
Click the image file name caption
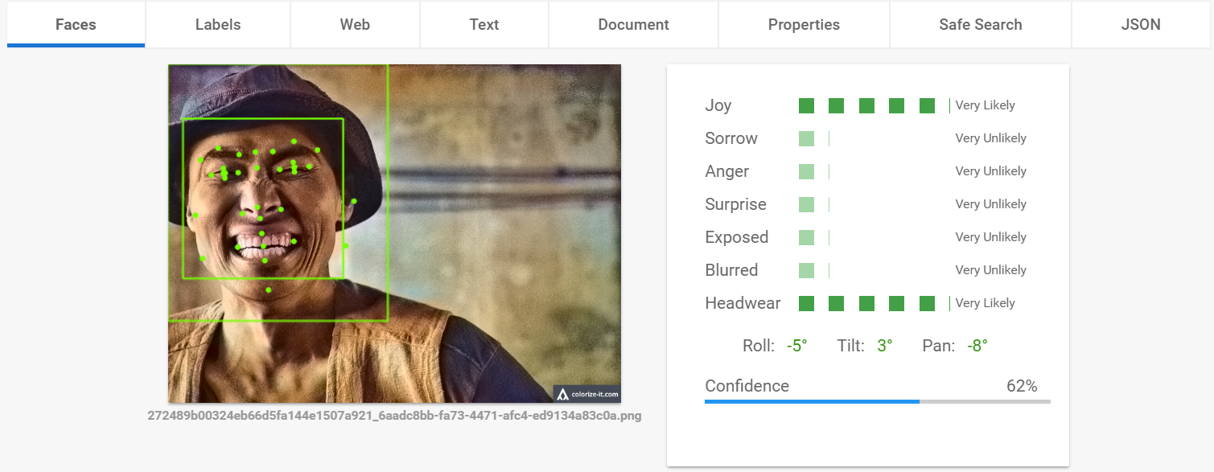coord(394,417)
